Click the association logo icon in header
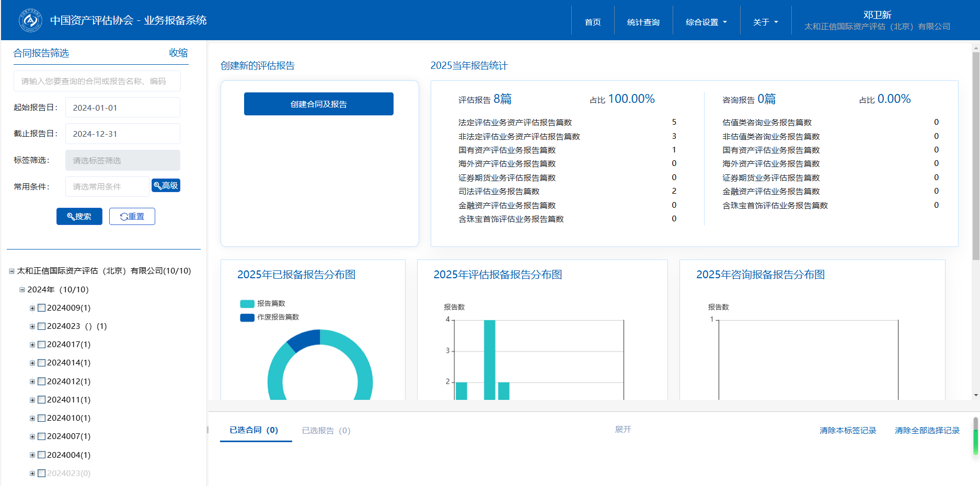Screen dimensions: 980x486 (x=30, y=20)
